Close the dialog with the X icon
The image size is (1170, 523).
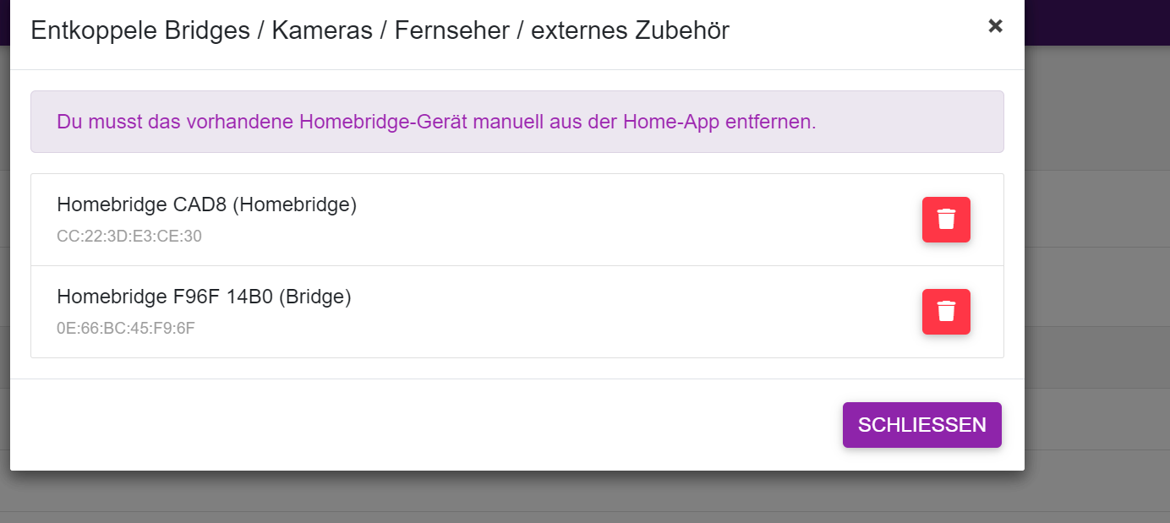pyautogui.click(x=995, y=26)
